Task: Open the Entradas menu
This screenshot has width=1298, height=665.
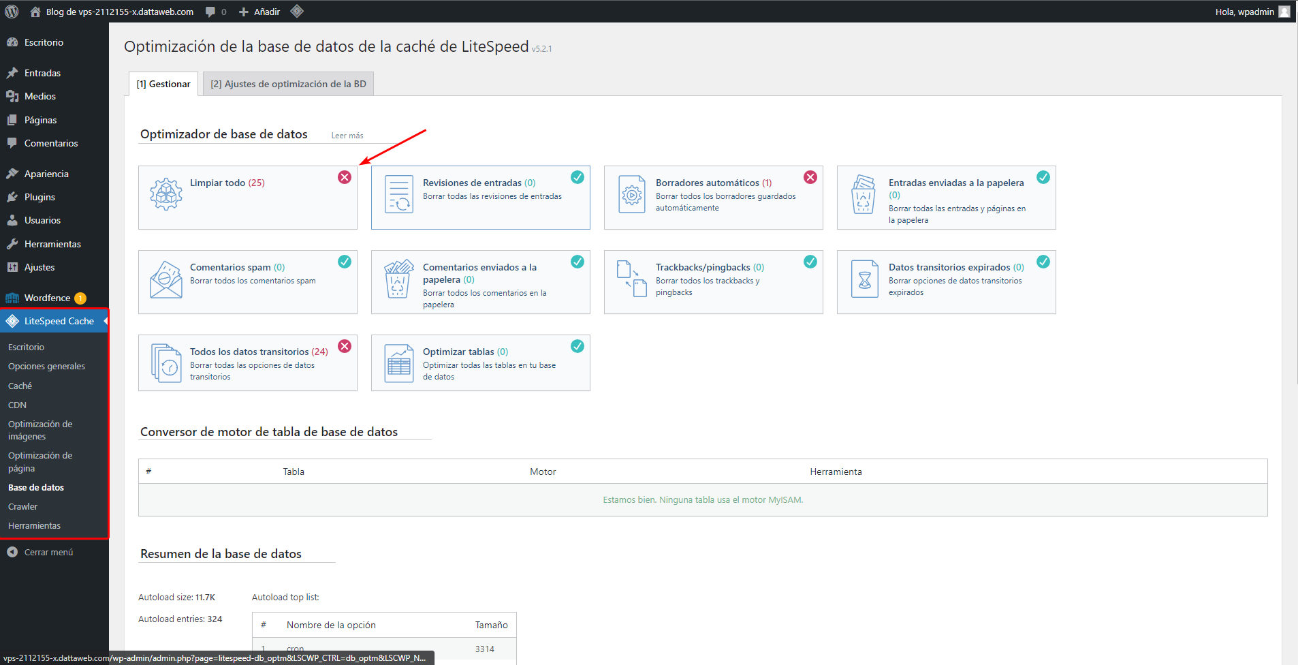Action: pos(42,73)
